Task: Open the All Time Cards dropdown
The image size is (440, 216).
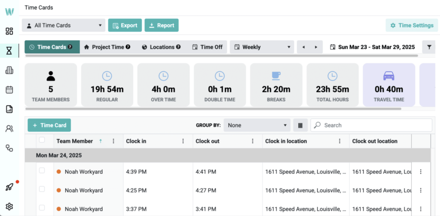Action: (64, 25)
